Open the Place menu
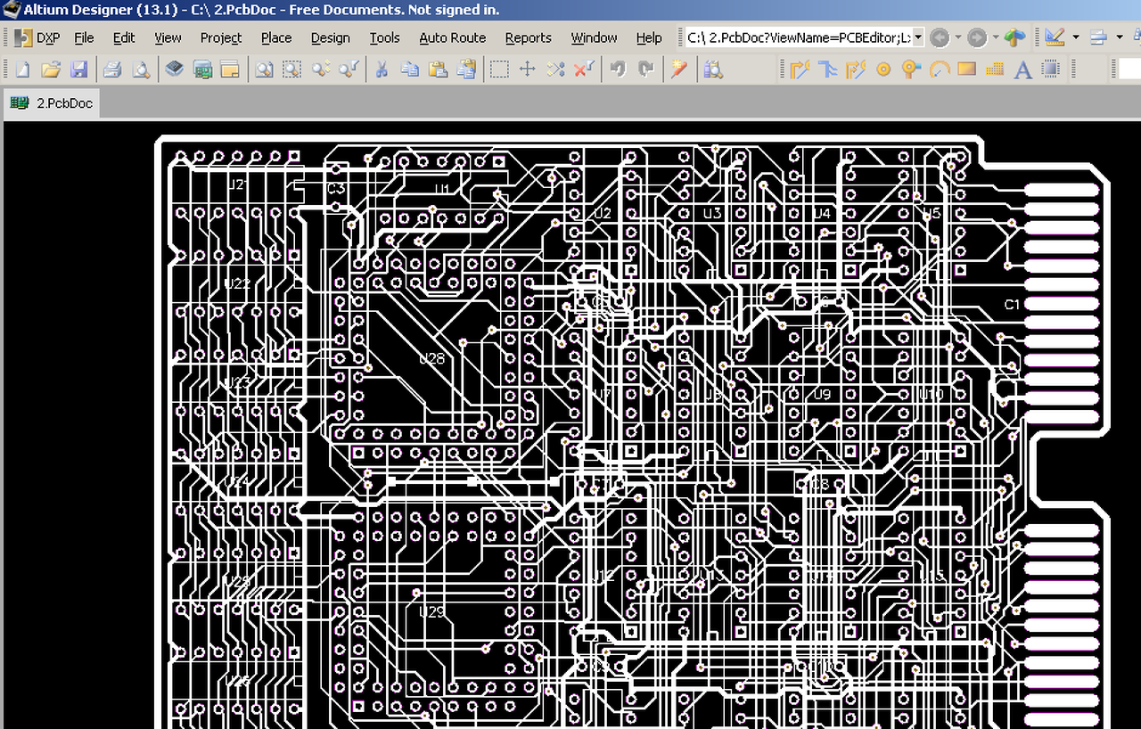The height and width of the screenshot is (729, 1141). pos(276,37)
